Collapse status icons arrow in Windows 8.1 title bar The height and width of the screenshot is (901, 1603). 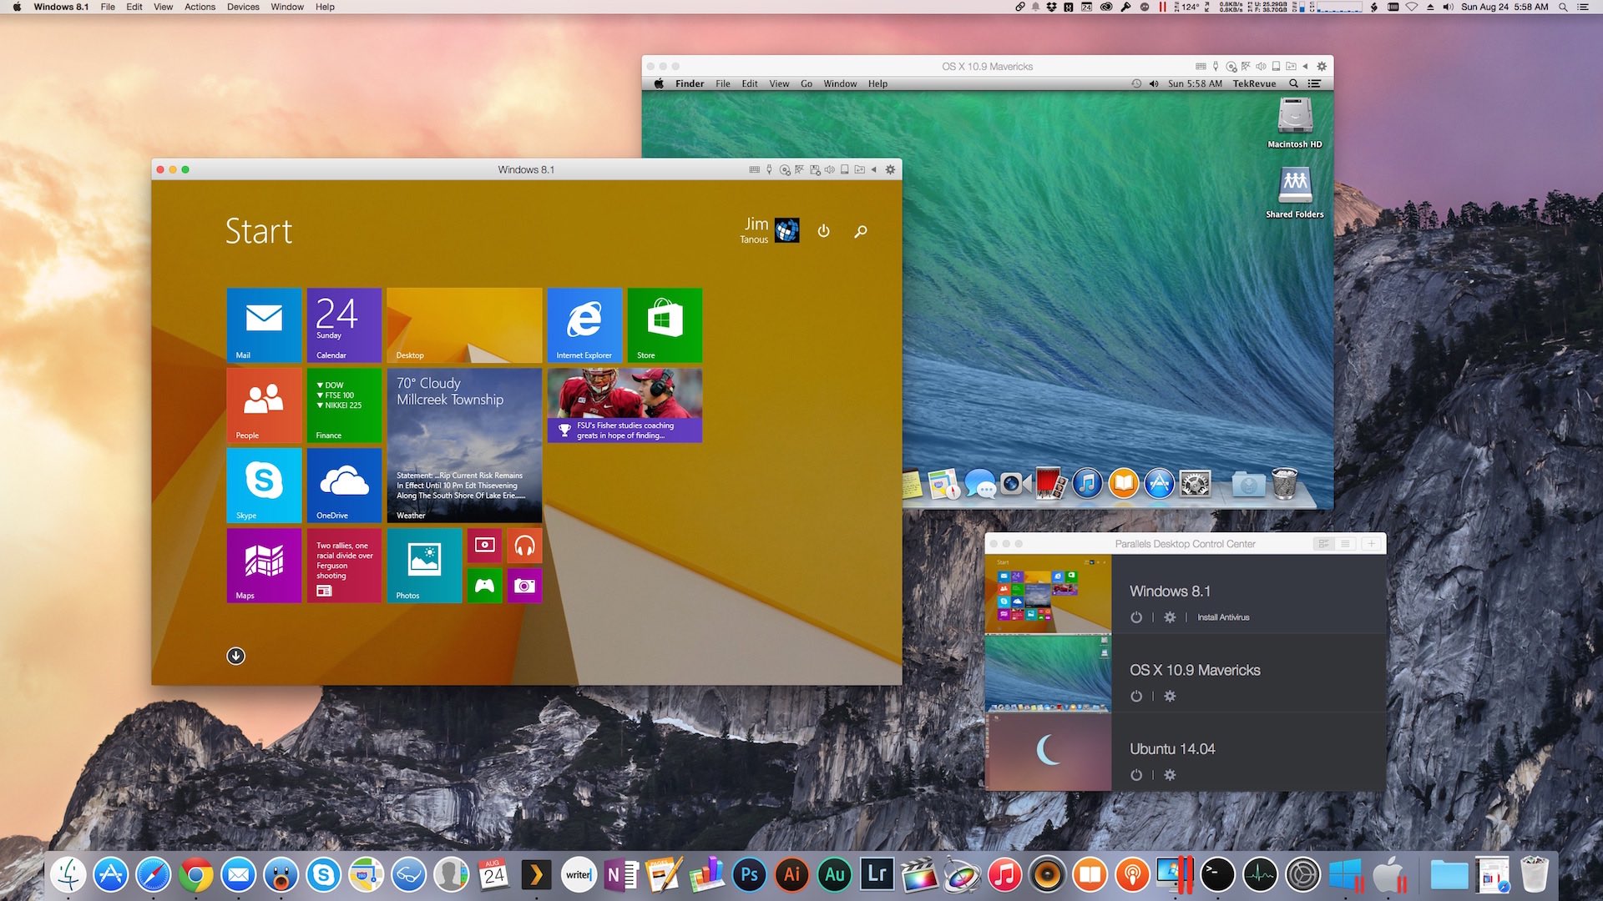pos(874,169)
